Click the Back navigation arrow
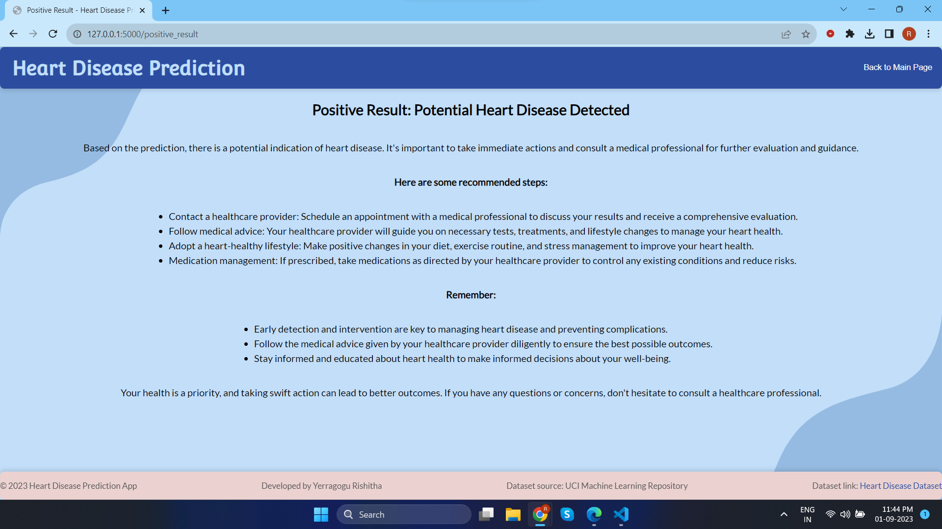 point(13,34)
